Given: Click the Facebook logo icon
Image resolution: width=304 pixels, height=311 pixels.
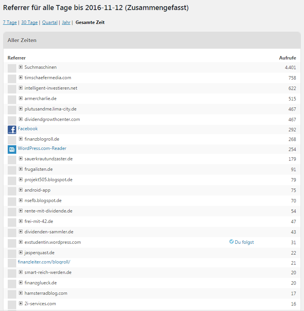Looking at the screenshot, I should click(12, 129).
